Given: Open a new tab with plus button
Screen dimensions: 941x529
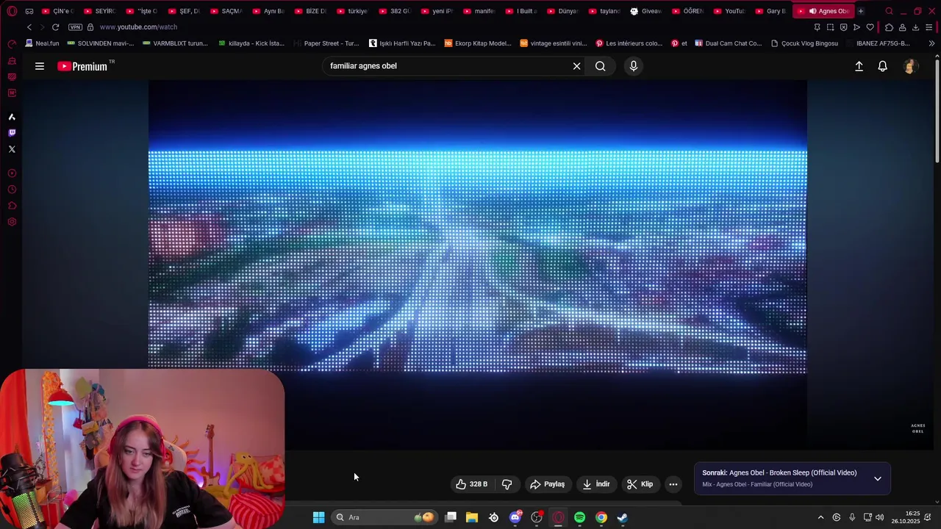Looking at the screenshot, I should coord(861,11).
